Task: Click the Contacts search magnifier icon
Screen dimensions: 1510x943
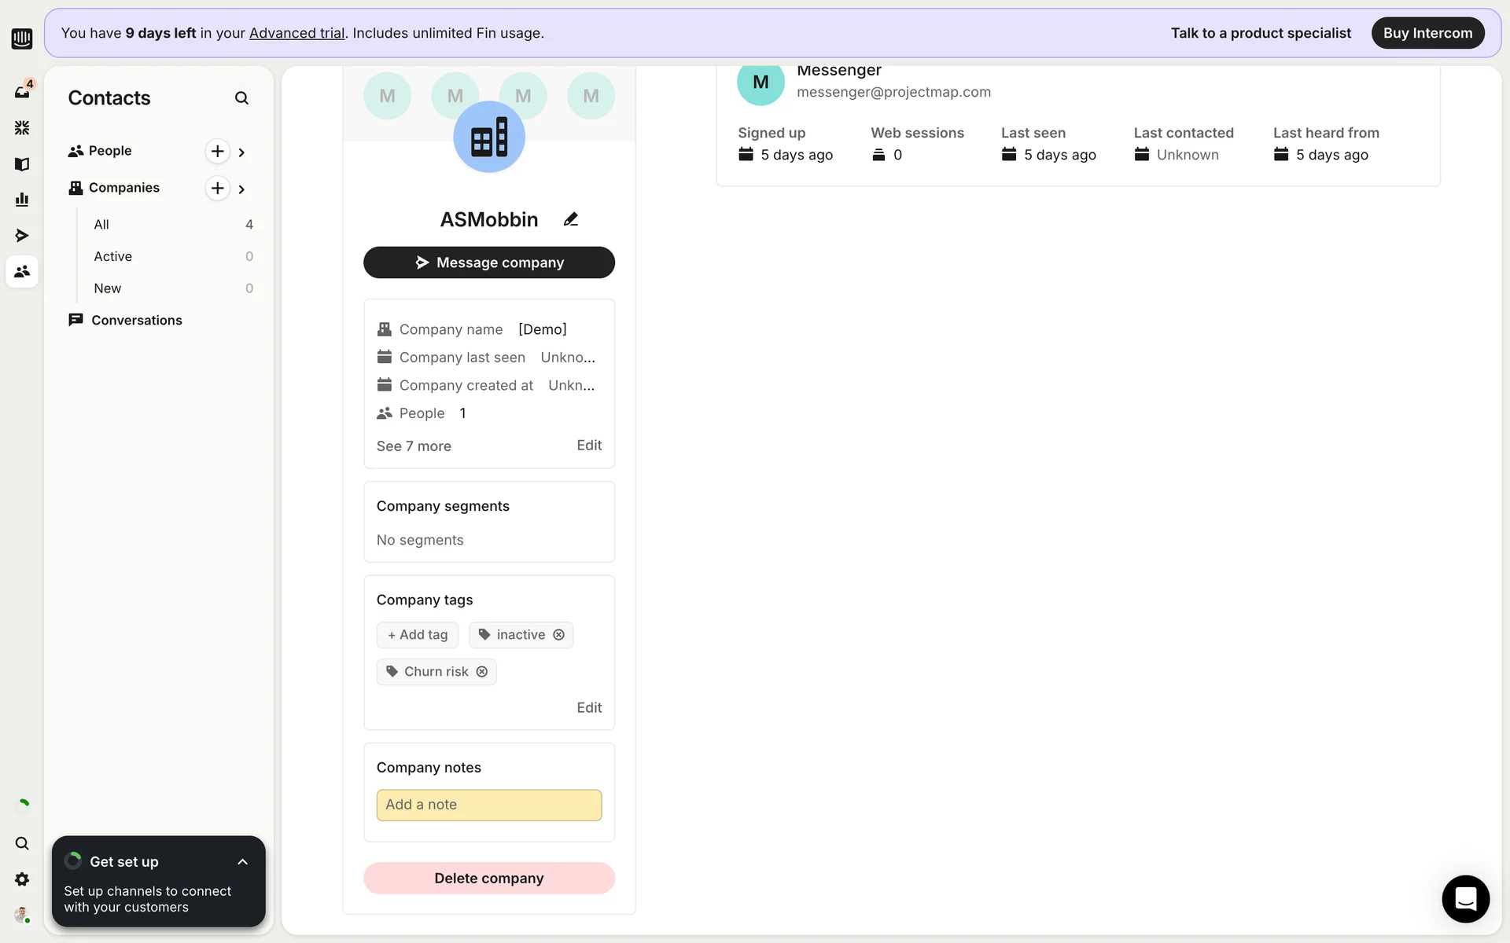Action: 241,98
